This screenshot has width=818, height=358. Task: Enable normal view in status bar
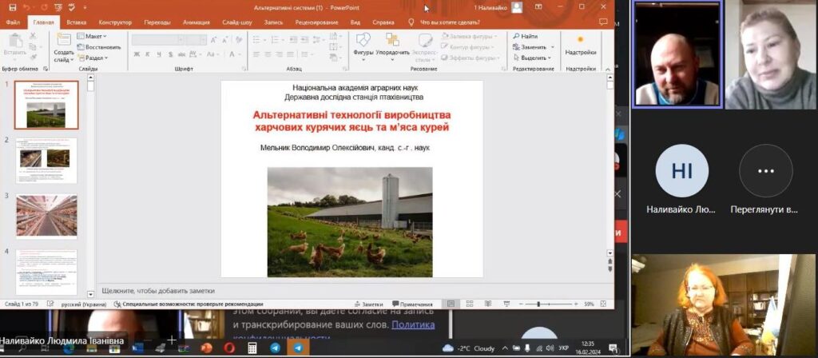click(451, 304)
